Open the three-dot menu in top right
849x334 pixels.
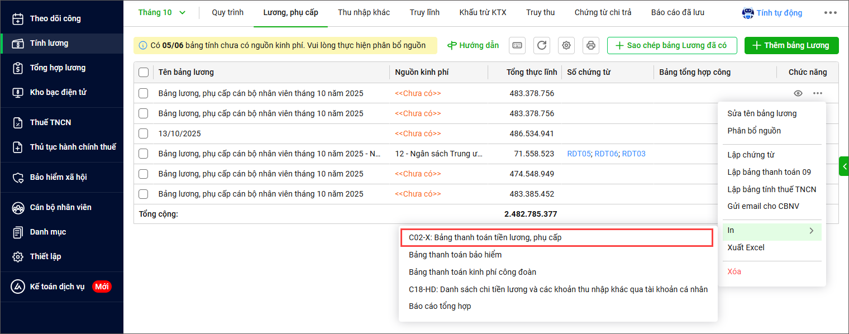point(831,13)
